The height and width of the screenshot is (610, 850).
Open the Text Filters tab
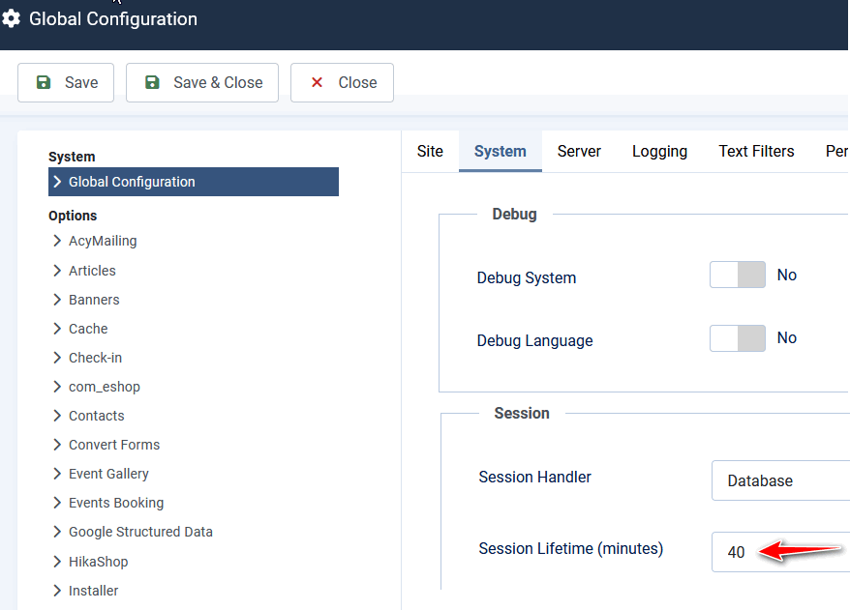coord(756,151)
